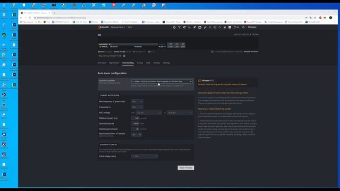340x191 pixels.
Task: Click the Desired hashrate input field
Action: point(135,124)
